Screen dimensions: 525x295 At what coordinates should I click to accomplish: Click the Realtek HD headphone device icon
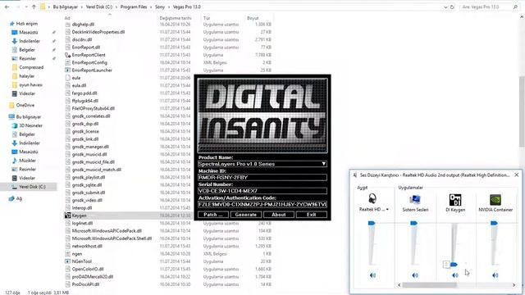click(372, 198)
